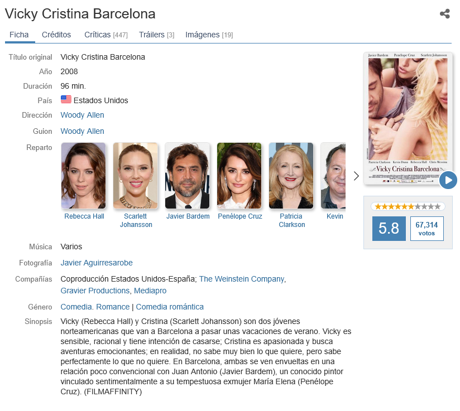Play the trailer from the poster button

(448, 180)
